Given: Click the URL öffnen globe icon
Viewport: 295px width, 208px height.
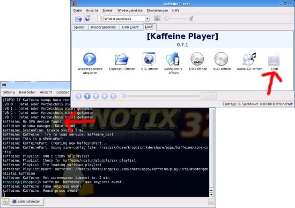Looking at the screenshot, I should (149, 59).
